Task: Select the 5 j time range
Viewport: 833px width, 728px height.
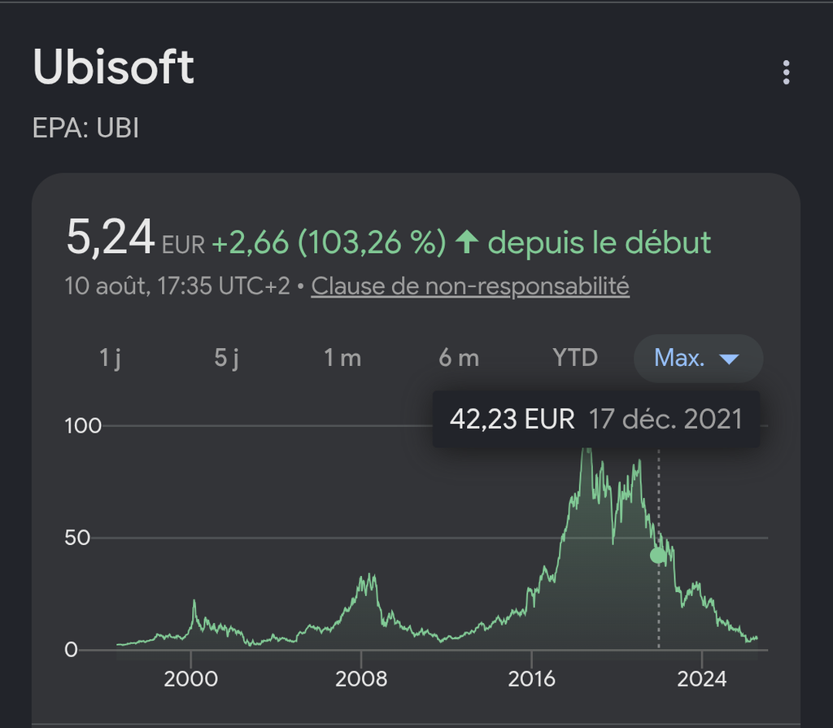Action: (x=226, y=358)
